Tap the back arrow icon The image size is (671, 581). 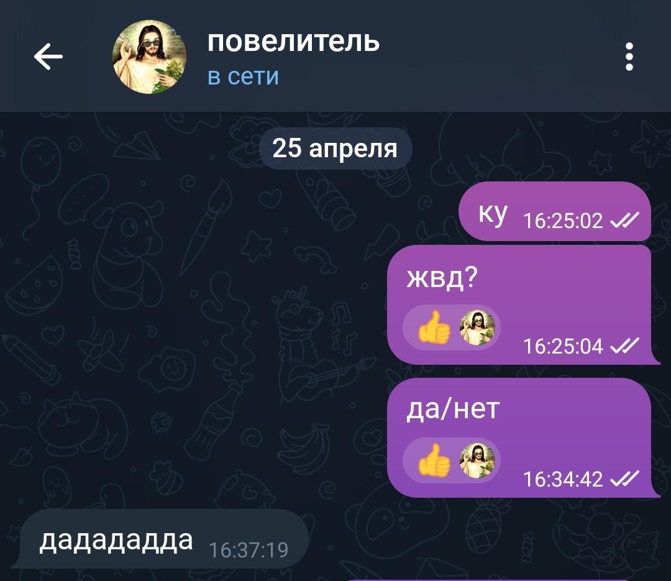(x=48, y=56)
